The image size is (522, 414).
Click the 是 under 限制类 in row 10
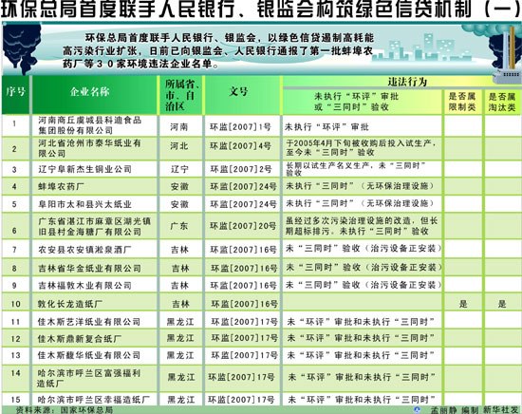tap(463, 304)
